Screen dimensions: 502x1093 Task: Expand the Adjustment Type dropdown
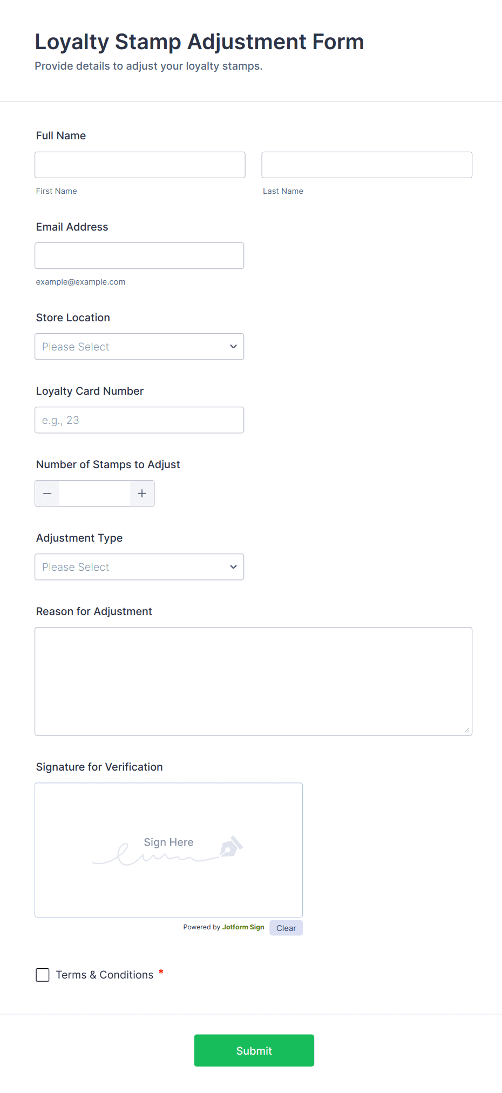coord(139,567)
